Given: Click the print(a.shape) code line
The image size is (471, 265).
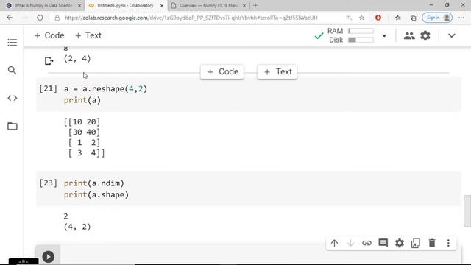Looking at the screenshot, I should click(96, 194).
